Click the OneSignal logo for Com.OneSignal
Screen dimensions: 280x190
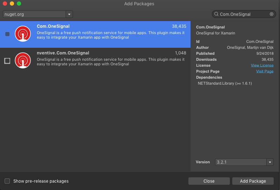23,34
